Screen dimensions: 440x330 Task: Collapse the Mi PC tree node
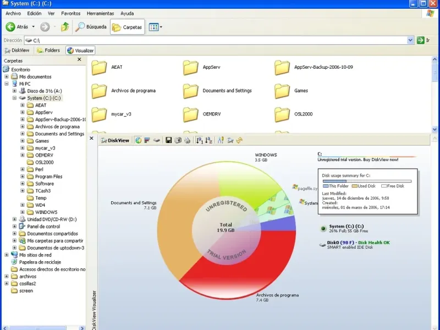coord(7,84)
